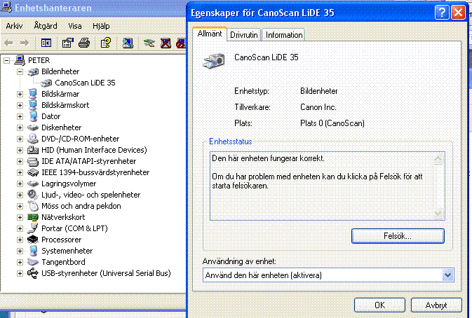
Task: Confirm the dialog with OK
Action: 379,305
